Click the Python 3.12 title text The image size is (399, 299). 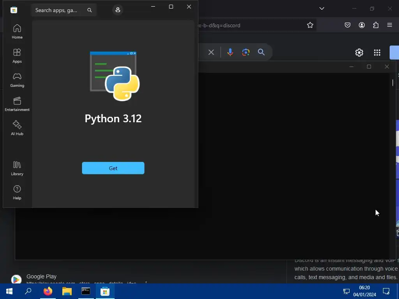[113, 118]
